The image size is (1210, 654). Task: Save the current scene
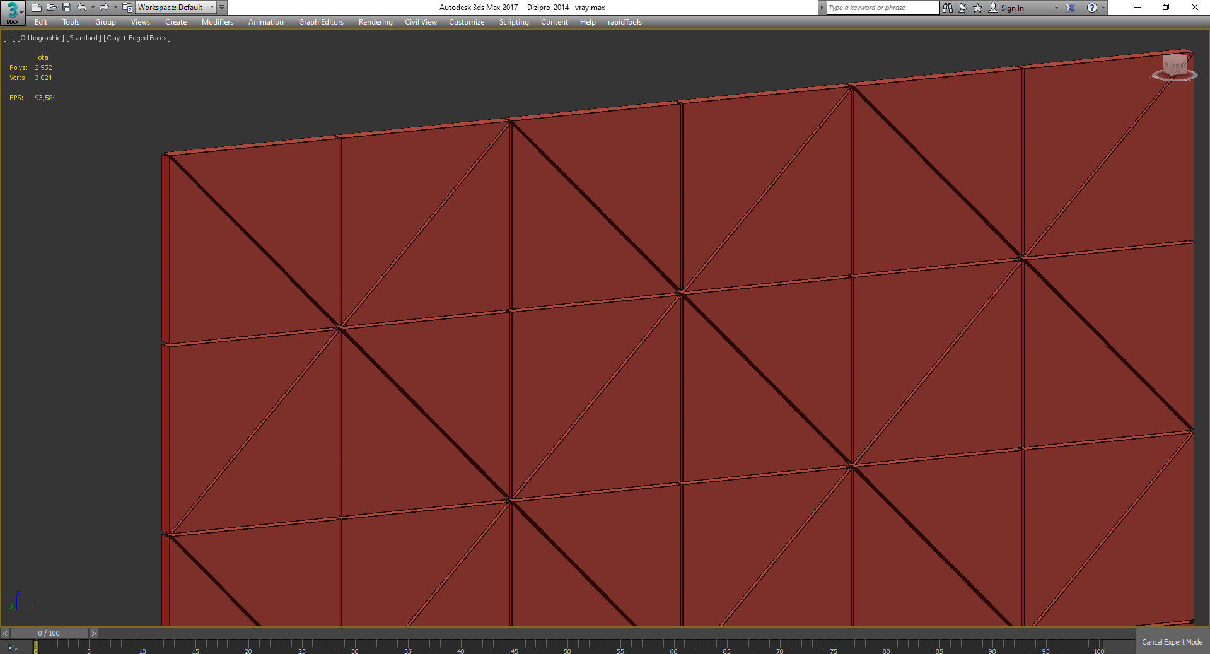click(x=66, y=8)
